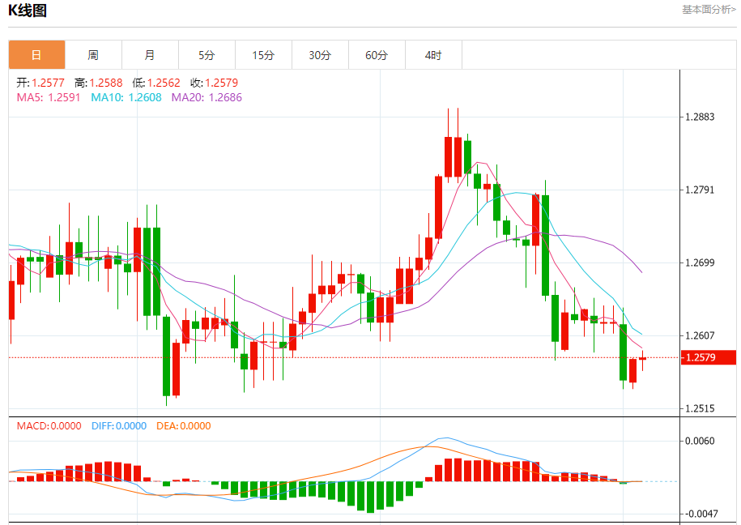Open the 30分 interval tab
This screenshot has width=741, height=525.
click(x=321, y=55)
